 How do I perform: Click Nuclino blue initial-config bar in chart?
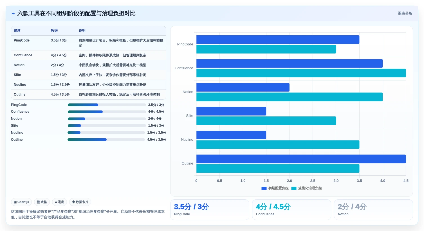(231, 135)
